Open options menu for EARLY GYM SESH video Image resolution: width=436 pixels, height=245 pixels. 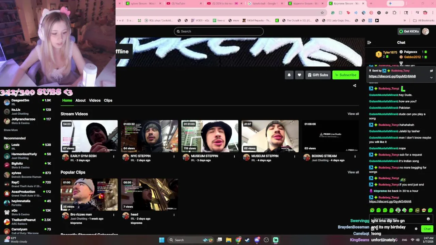tap(114, 156)
